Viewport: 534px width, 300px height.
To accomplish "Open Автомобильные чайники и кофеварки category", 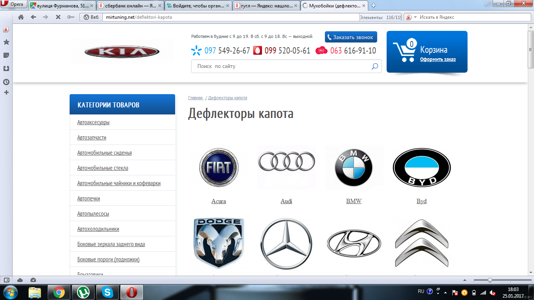I will pos(119,183).
